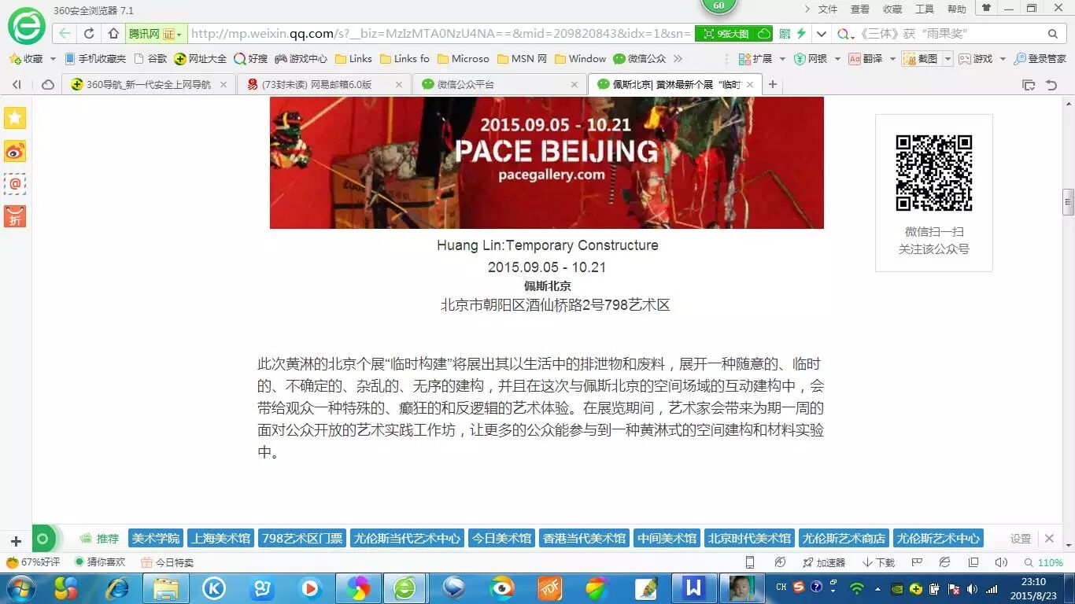Open the MSN 网 bookmark folder

pyautogui.click(x=522, y=59)
